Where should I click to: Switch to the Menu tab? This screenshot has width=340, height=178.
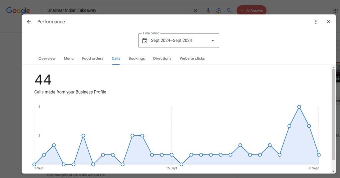(69, 58)
